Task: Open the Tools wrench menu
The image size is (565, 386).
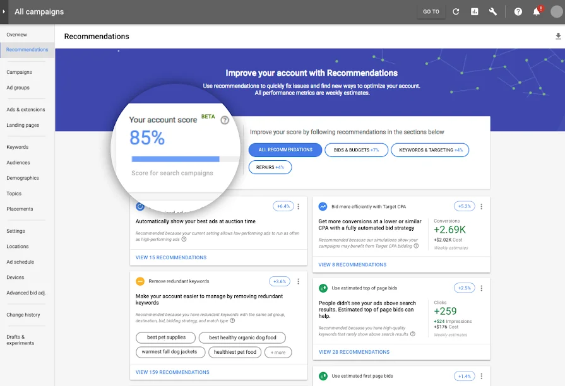Action: click(x=493, y=11)
